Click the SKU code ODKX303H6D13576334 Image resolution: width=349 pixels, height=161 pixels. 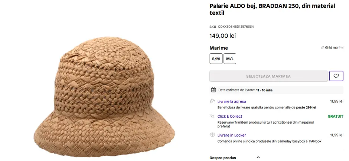pyautogui.click(x=236, y=27)
